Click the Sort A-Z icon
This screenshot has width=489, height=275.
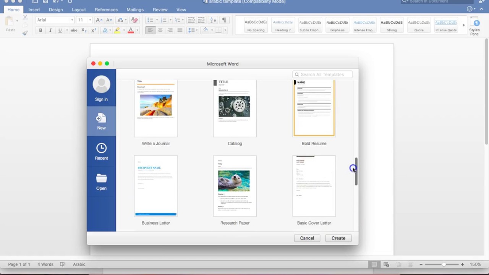pyautogui.click(x=213, y=20)
